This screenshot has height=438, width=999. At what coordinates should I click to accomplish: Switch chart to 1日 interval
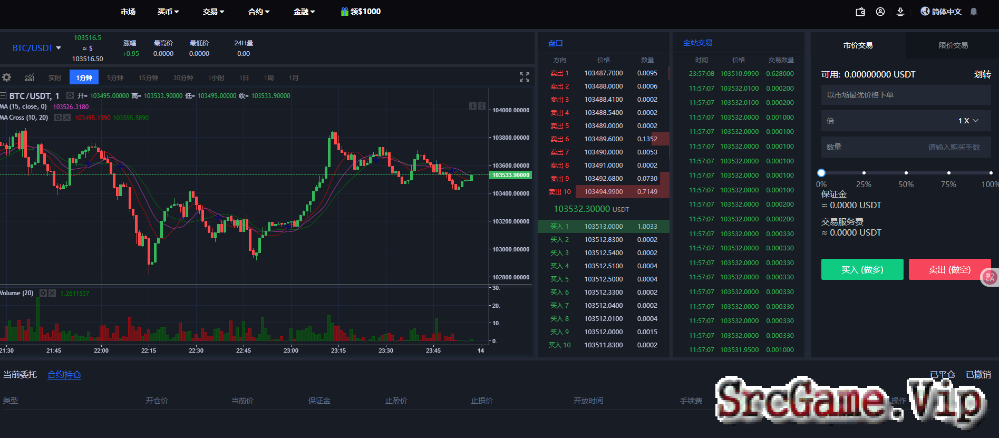(x=244, y=77)
